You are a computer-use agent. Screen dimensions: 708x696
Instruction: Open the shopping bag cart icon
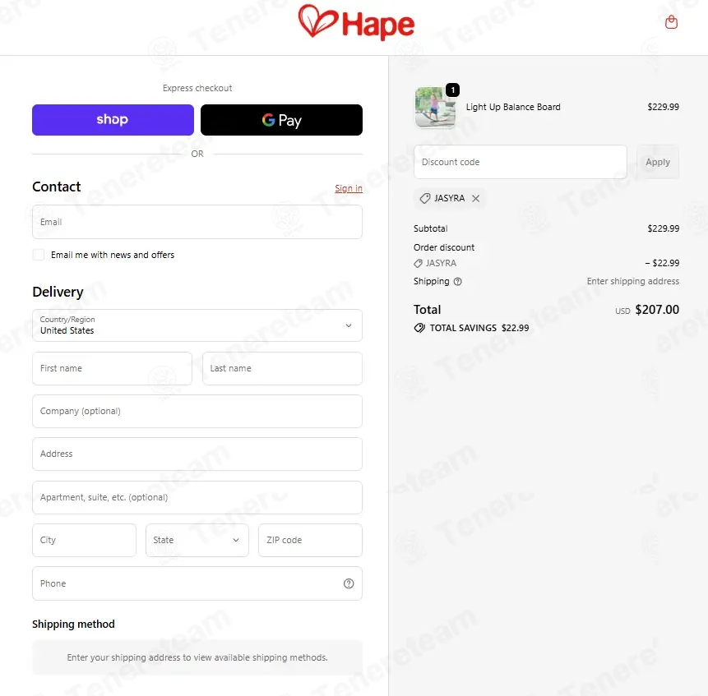(x=672, y=22)
